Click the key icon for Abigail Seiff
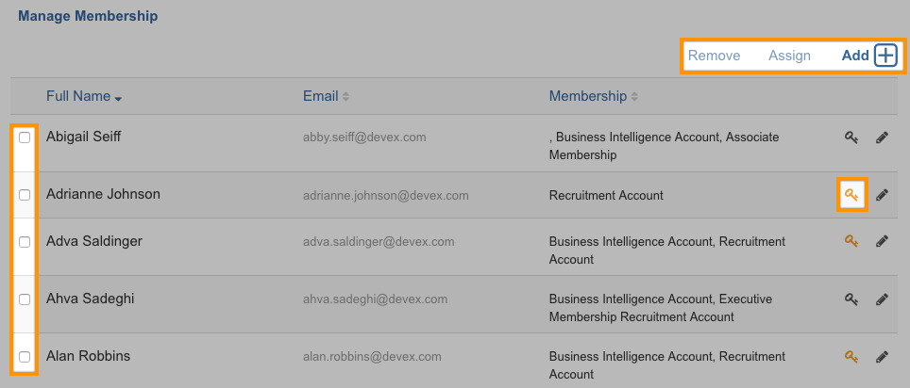This screenshot has height=388, width=910. [x=851, y=137]
